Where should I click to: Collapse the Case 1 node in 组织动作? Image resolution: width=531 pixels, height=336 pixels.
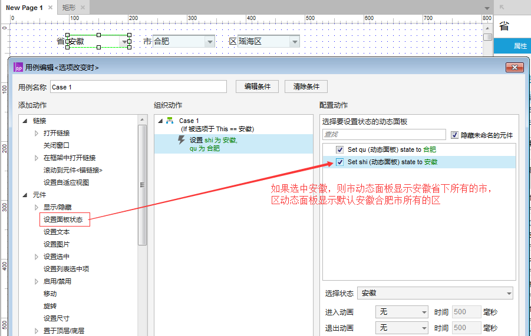(x=160, y=121)
